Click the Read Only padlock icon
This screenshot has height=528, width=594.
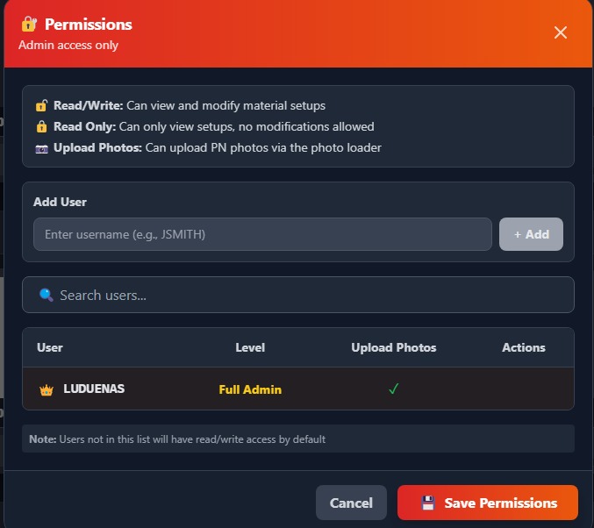(41, 126)
